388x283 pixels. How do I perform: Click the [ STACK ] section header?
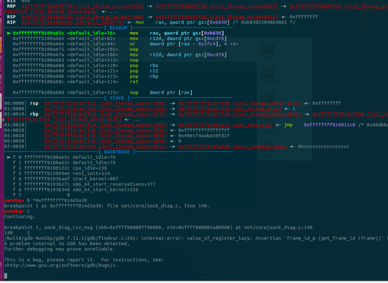[x=117, y=98]
